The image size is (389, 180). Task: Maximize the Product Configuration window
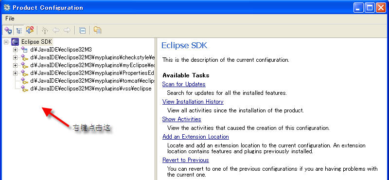(x=370, y=8)
